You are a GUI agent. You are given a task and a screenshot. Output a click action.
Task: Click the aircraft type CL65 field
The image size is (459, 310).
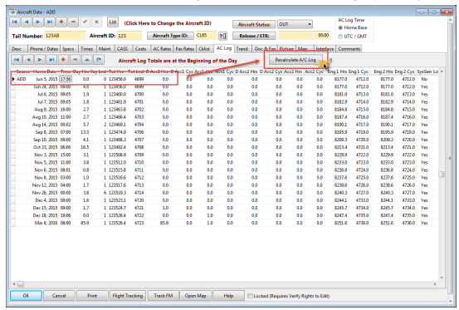click(206, 36)
